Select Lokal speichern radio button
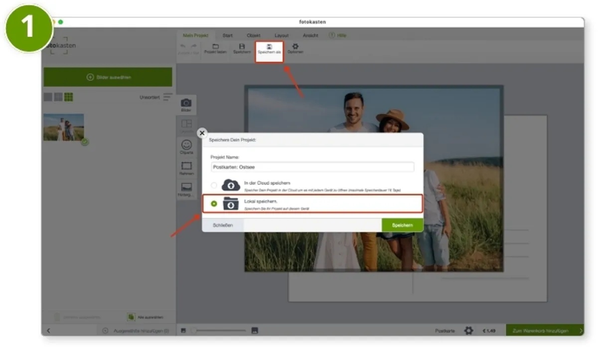 [x=214, y=203]
